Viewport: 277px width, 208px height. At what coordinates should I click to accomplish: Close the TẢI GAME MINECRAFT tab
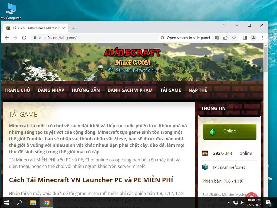64,28
